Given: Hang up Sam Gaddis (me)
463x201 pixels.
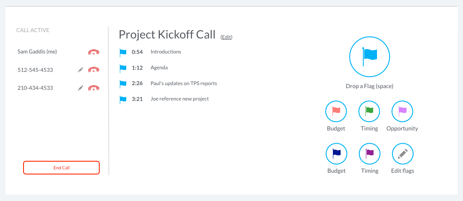Looking at the screenshot, I should click(94, 52).
